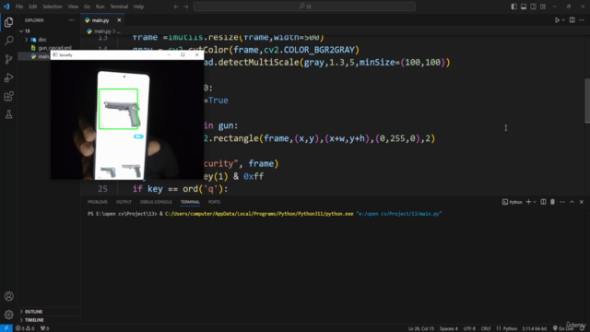Open the Customize Layout icon
Screen dimensions: 590x332
[x=543, y=6]
